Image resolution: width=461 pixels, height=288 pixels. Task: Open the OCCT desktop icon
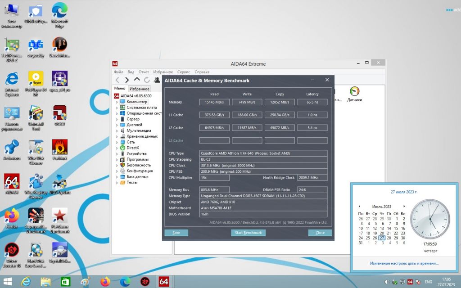(60, 116)
